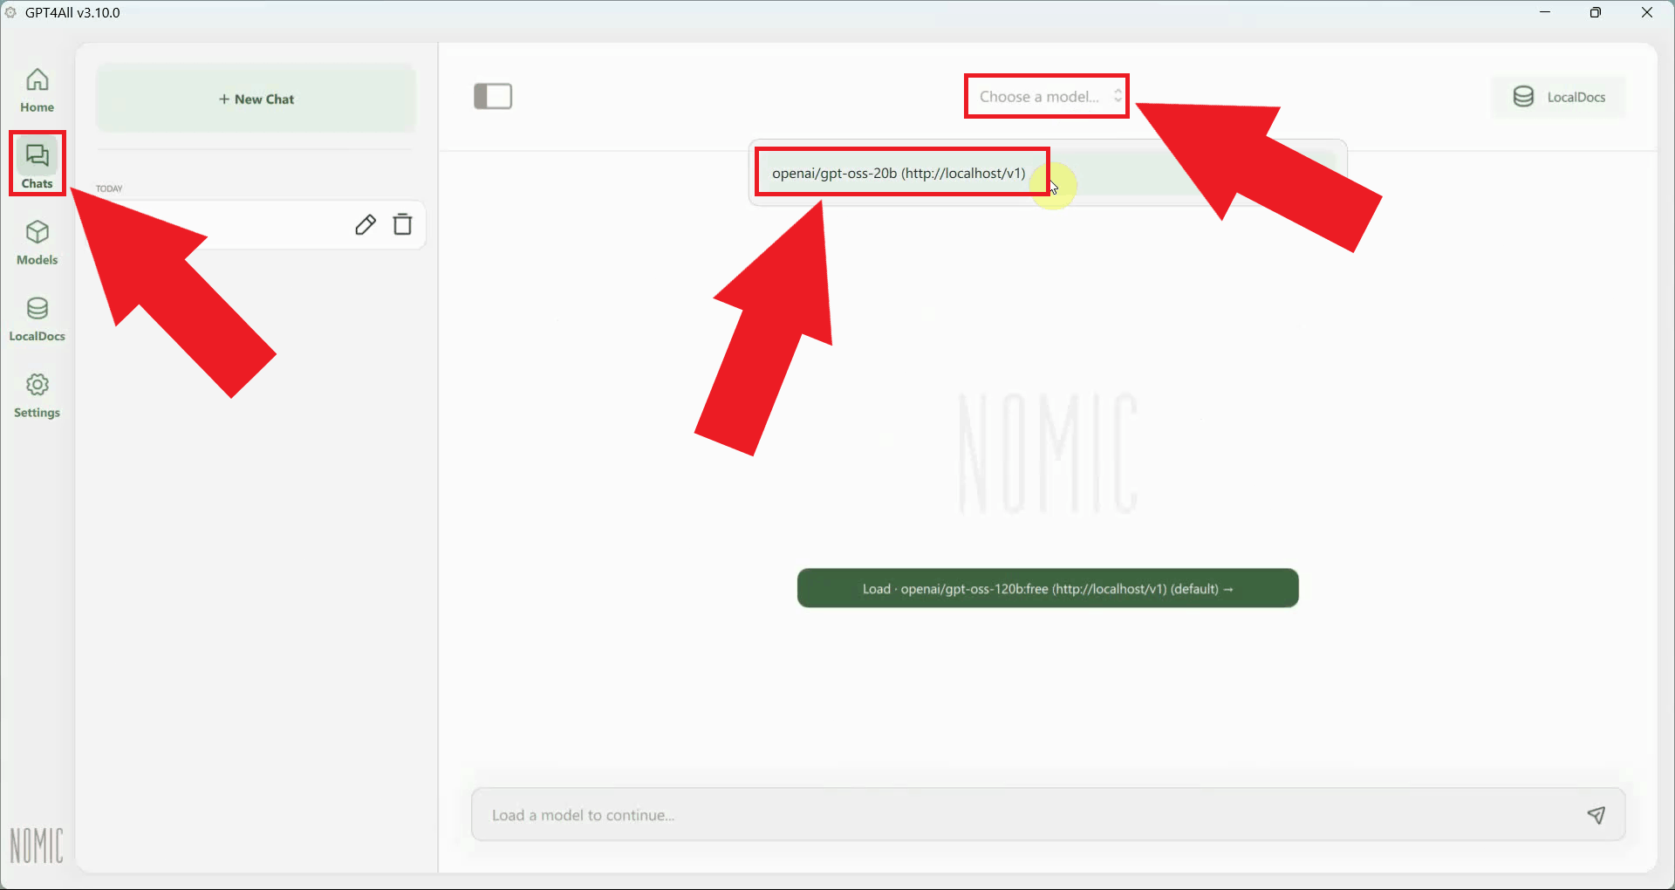The width and height of the screenshot is (1675, 890).
Task: Click the Nomic logo in the sidebar
Action: tap(37, 845)
